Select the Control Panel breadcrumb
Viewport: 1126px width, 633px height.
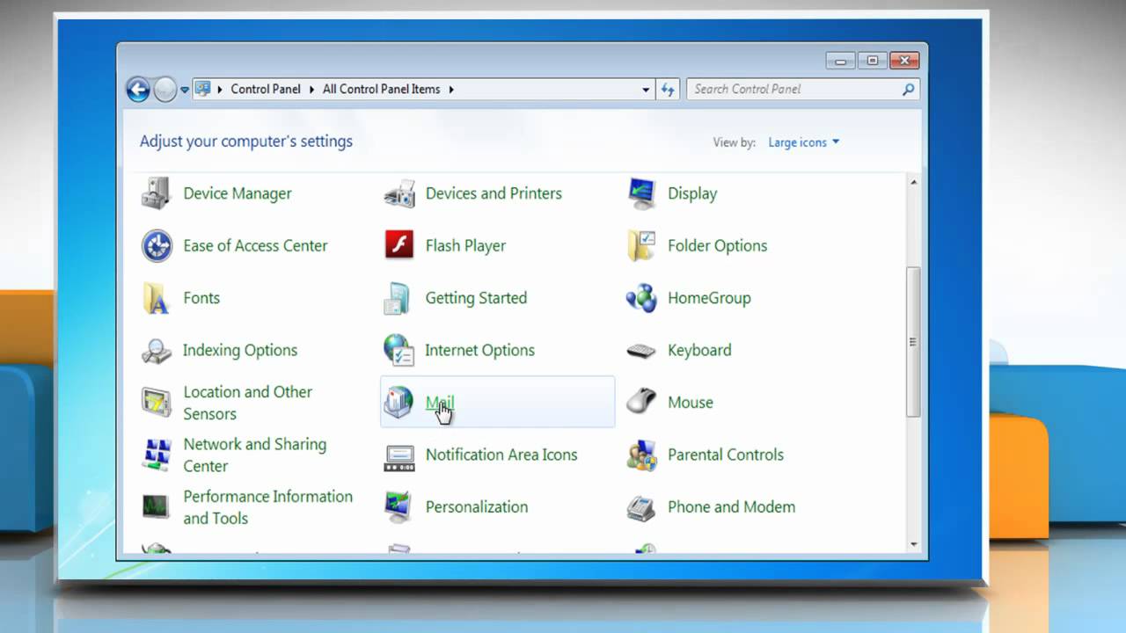(266, 89)
